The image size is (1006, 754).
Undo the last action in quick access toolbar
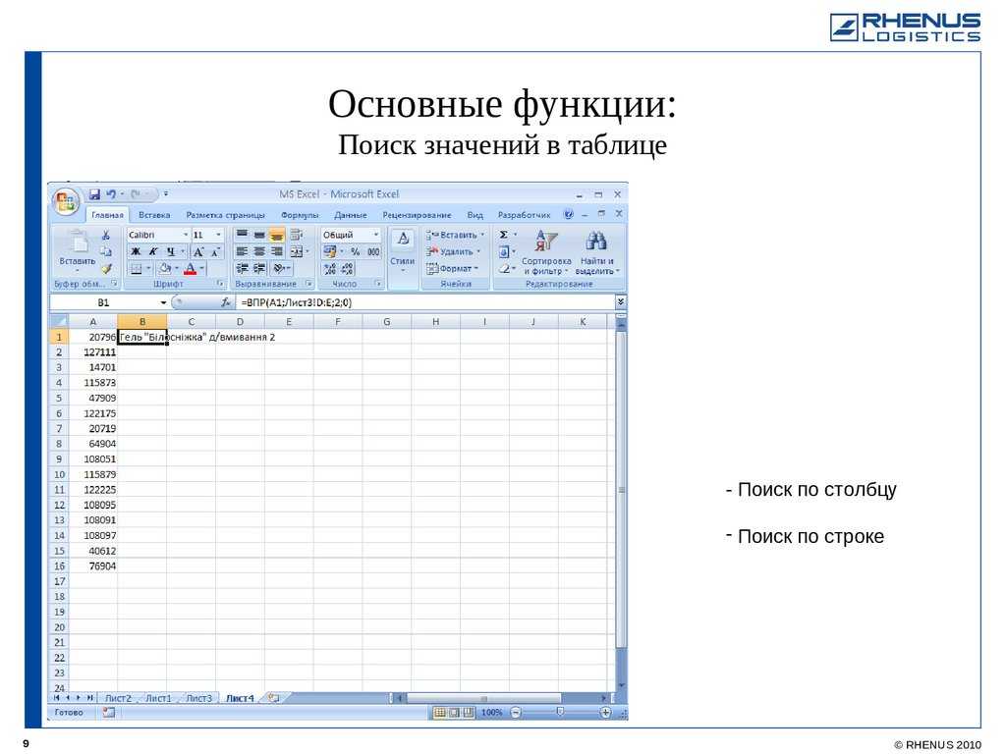[111, 194]
